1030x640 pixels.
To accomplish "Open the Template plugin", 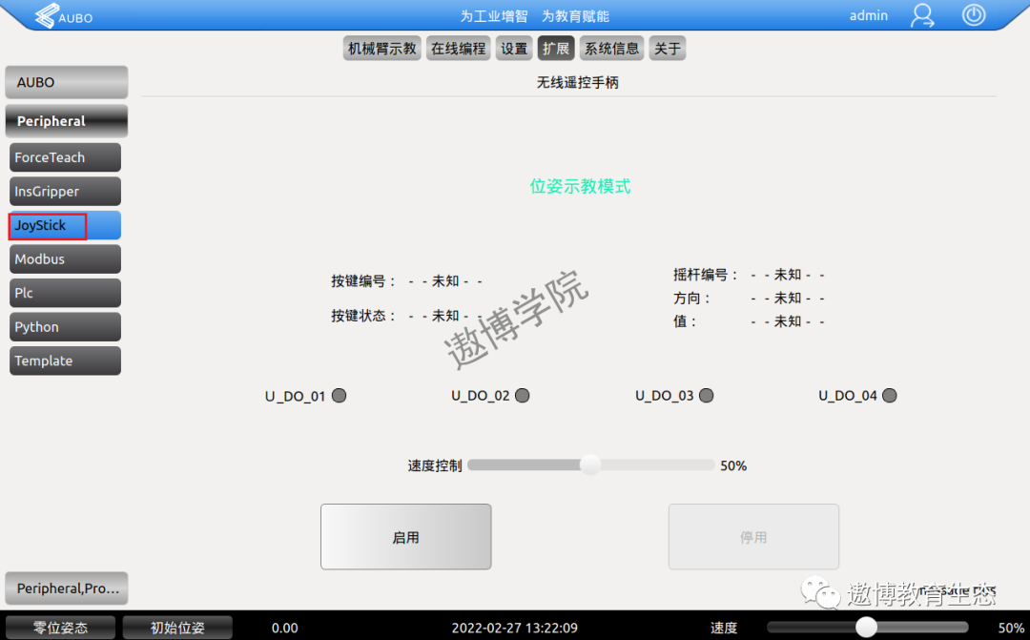I will [x=65, y=361].
